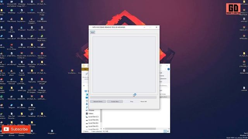The image size is (248, 139).
Task: Open the File tab in File Explorer
Action: pos(85,69)
